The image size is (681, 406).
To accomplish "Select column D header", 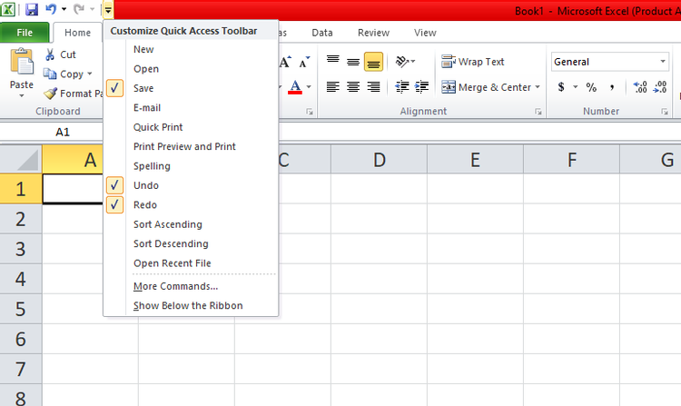I will point(380,160).
